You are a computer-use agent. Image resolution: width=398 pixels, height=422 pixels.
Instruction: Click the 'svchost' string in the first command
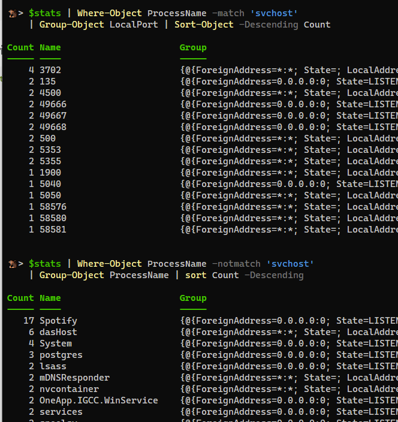coord(274,13)
